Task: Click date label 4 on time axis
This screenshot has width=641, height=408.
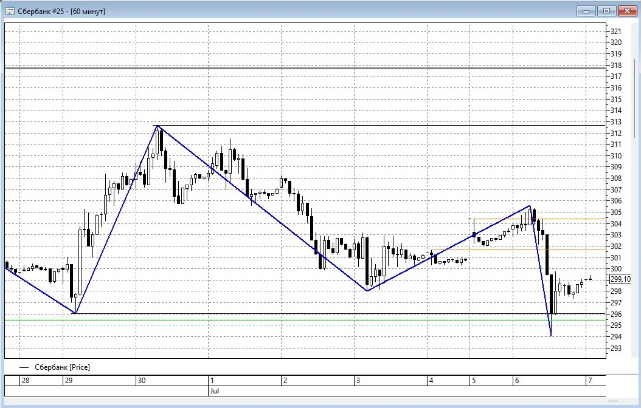Action: pyautogui.click(x=431, y=381)
